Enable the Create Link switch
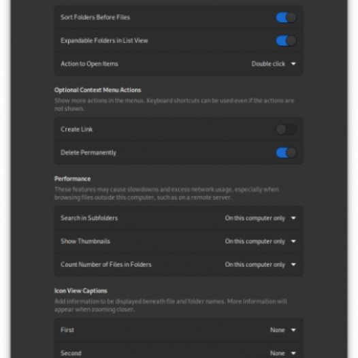The height and width of the screenshot is (358, 358). 286,129
